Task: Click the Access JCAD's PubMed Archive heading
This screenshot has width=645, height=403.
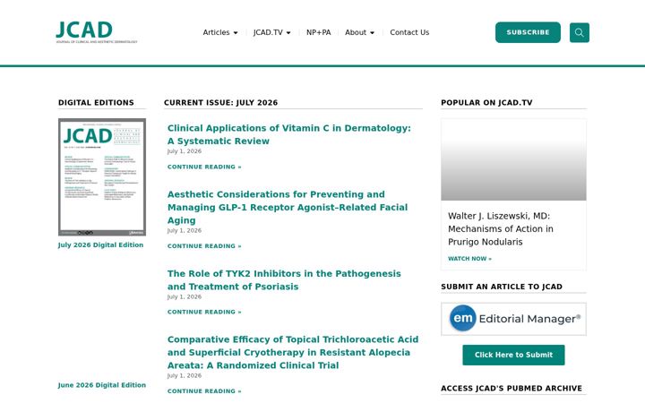Action: (512, 388)
